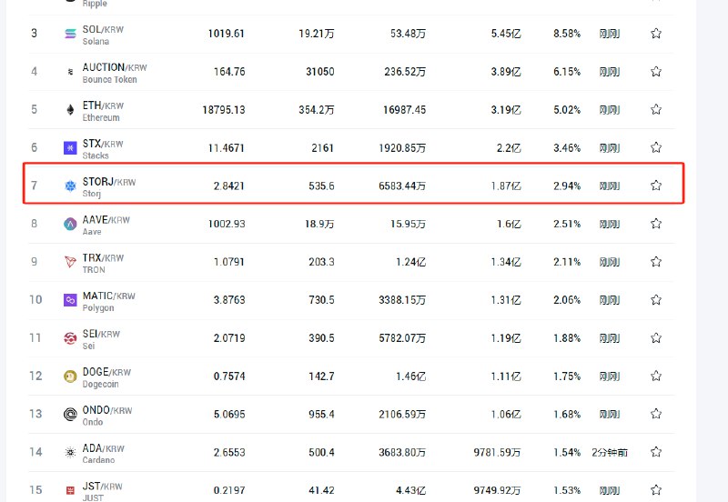Viewport: 728px width, 502px height.
Task: Click the Stacks STX logo icon
Action: [x=70, y=147]
